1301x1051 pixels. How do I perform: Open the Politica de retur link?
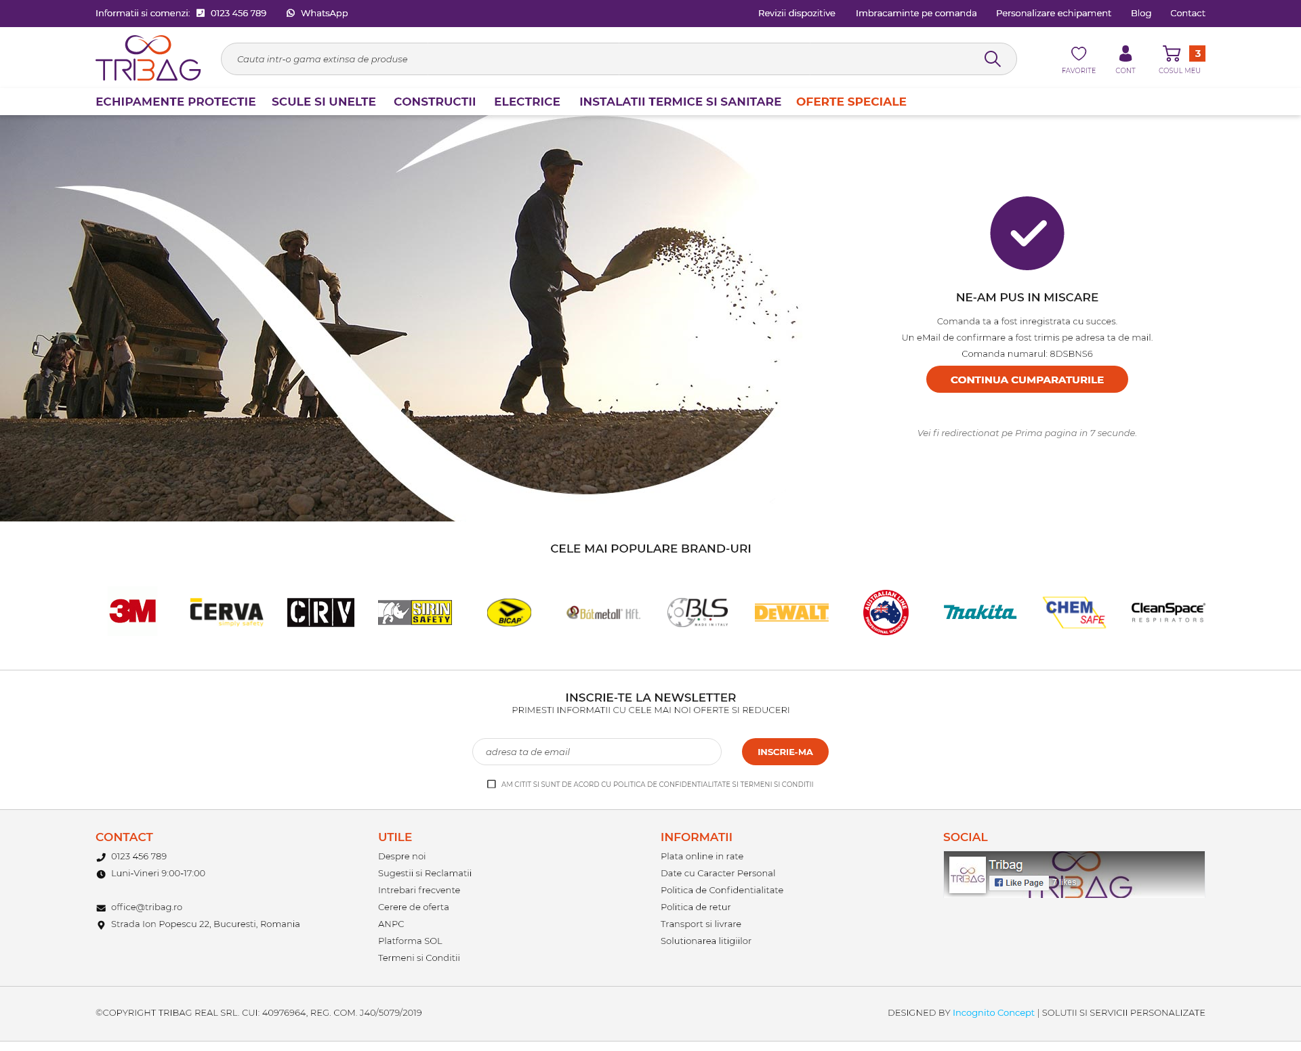(x=695, y=907)
